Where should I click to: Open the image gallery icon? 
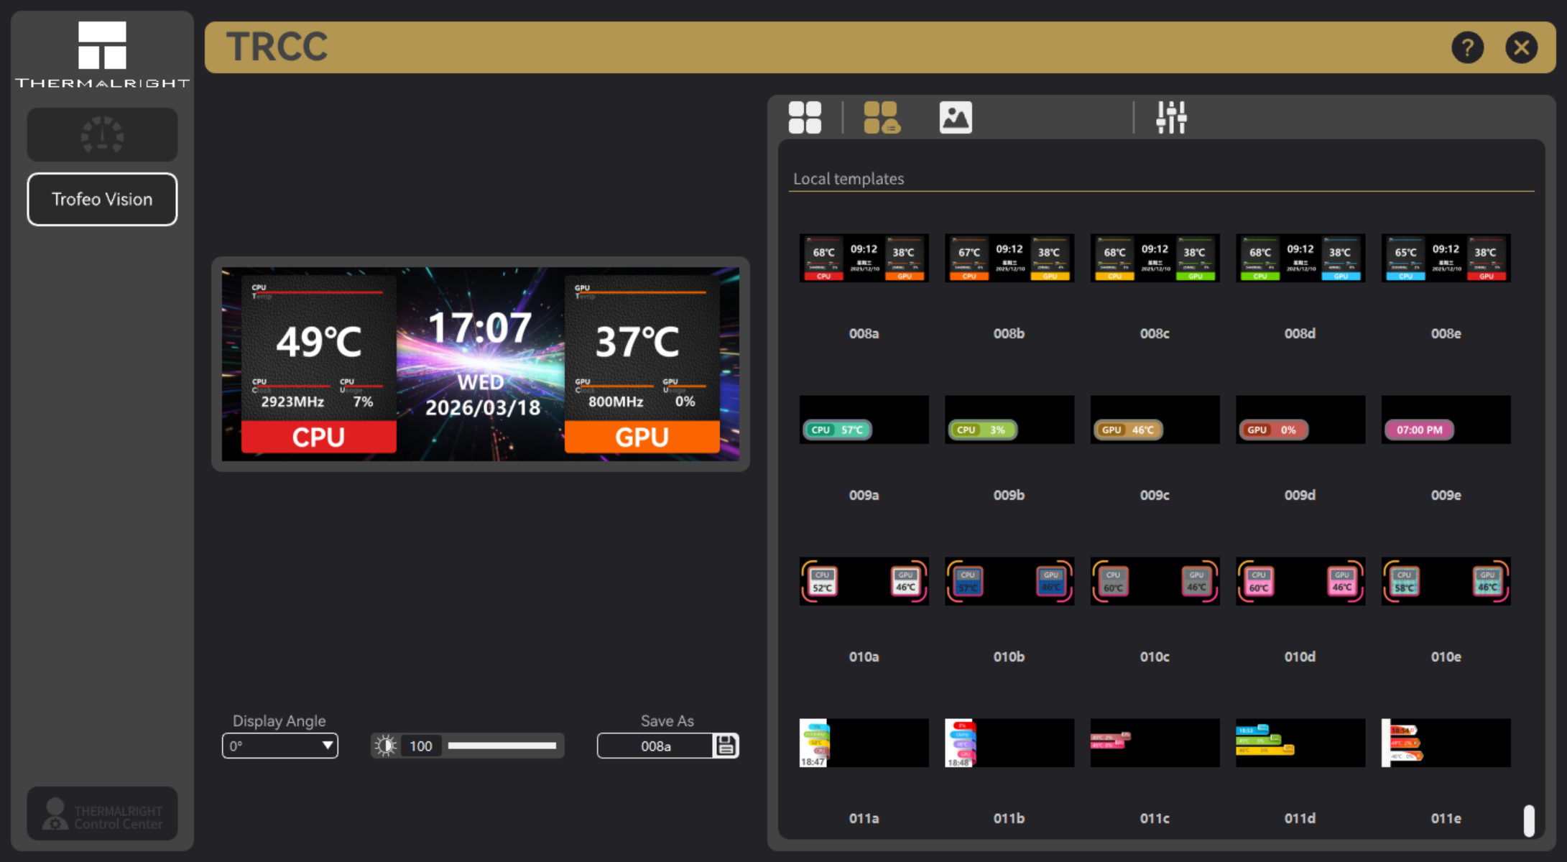coord(956,117)
